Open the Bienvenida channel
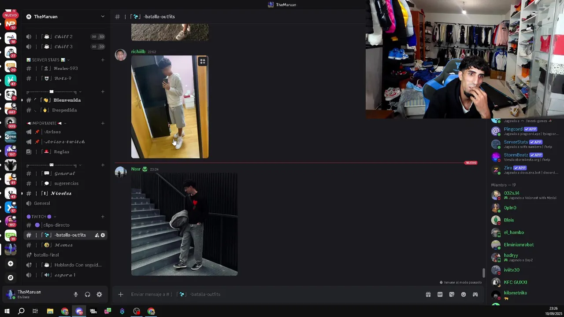Image resolution: width=564 pixels, height=317 pixels. coord(65,100)
